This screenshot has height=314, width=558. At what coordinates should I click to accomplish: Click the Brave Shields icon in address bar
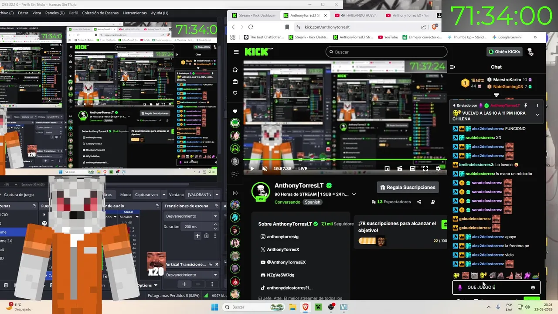click(x=435, y=27)
